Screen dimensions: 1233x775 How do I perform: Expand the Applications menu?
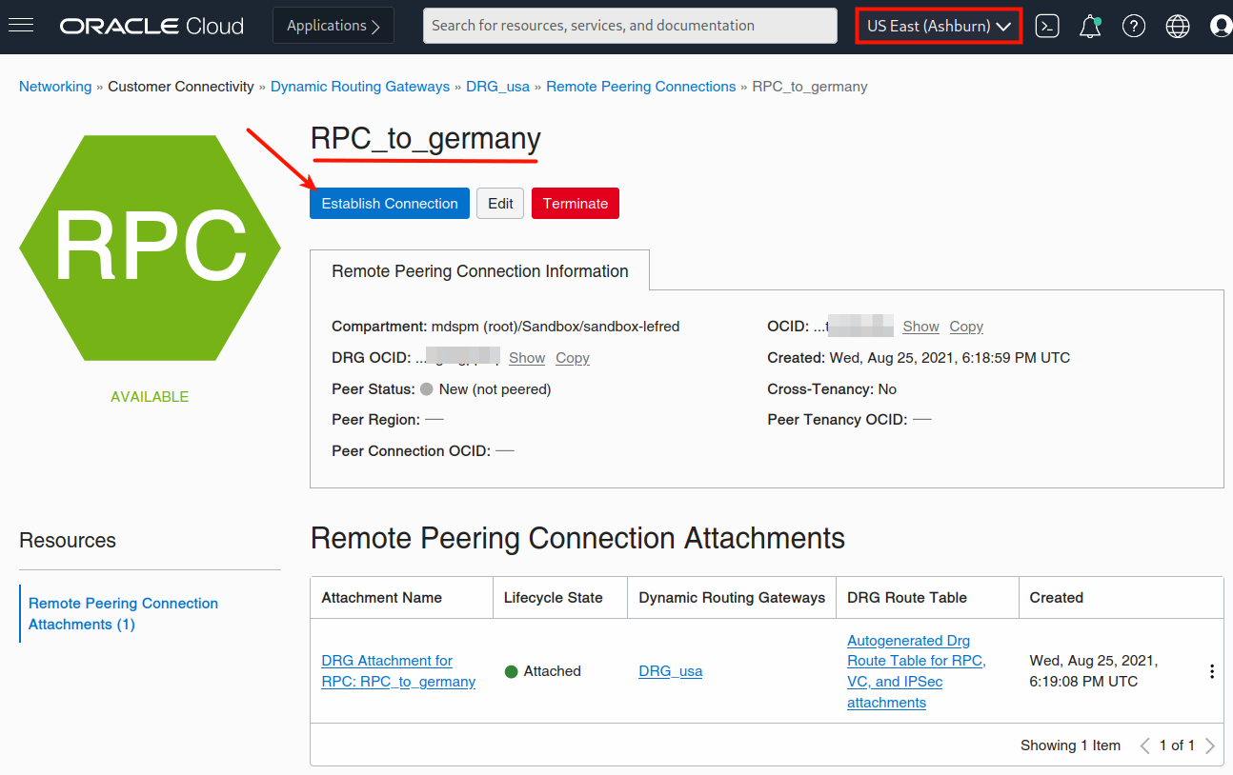pos(334,26)
